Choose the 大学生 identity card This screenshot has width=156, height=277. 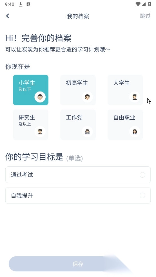125,90
